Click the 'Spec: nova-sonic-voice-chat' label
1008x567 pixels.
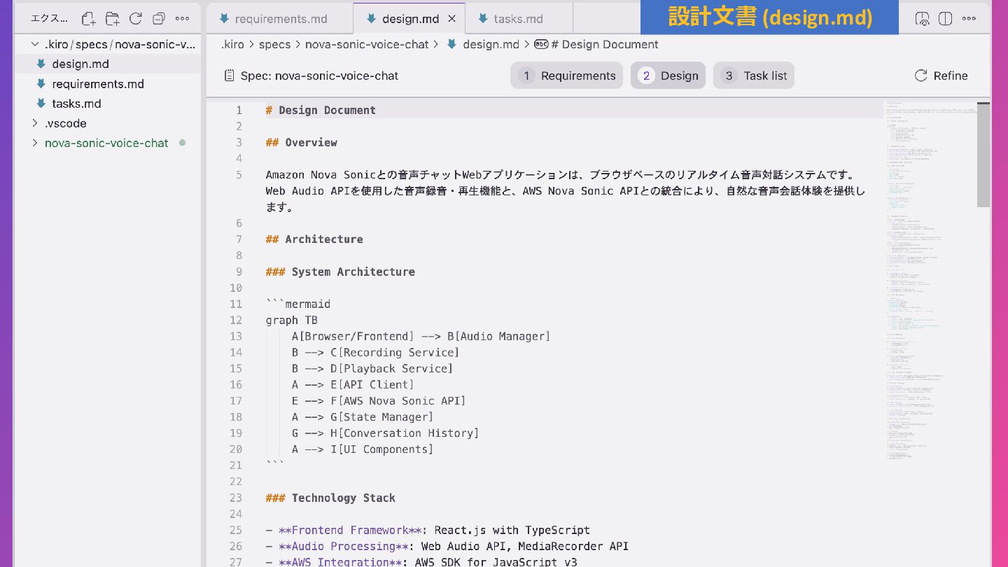[x=319, y=76]
